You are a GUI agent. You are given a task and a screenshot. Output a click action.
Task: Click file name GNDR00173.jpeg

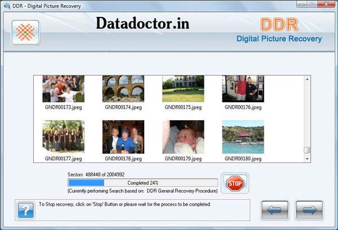pyautogui.click(x=63, y=107)
